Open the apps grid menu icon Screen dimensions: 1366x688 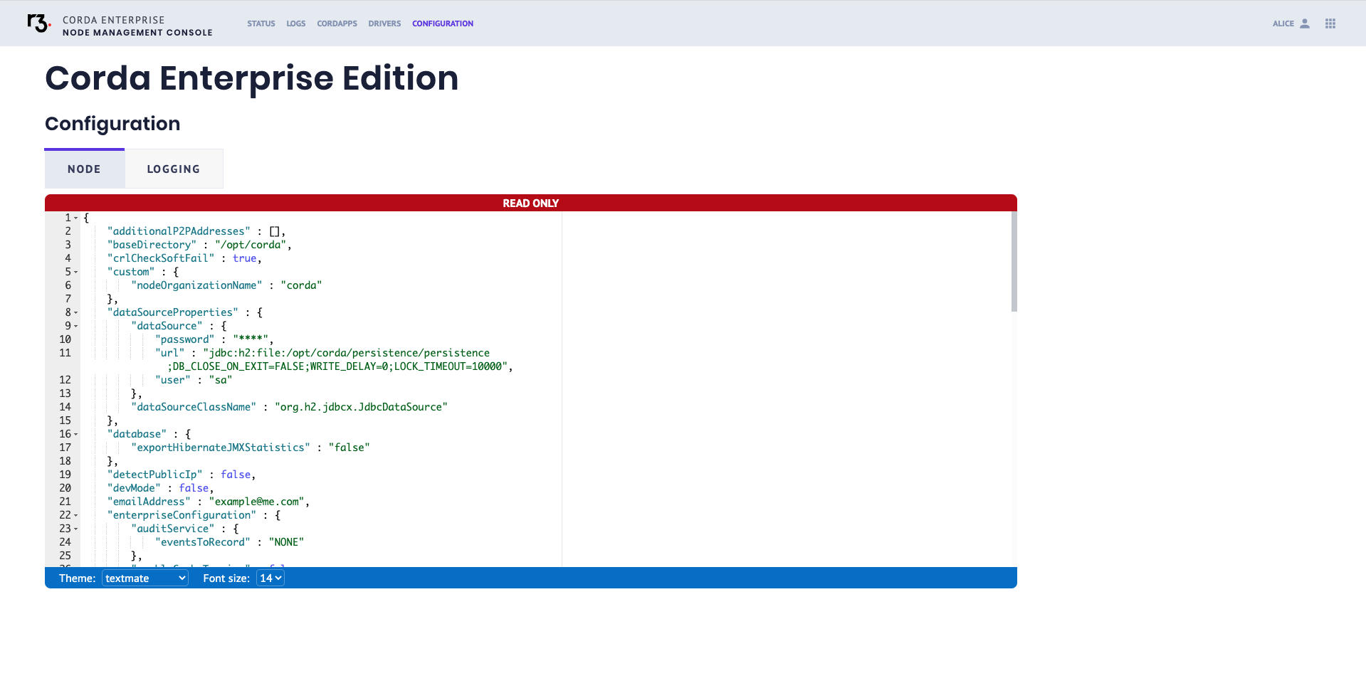1330,23
